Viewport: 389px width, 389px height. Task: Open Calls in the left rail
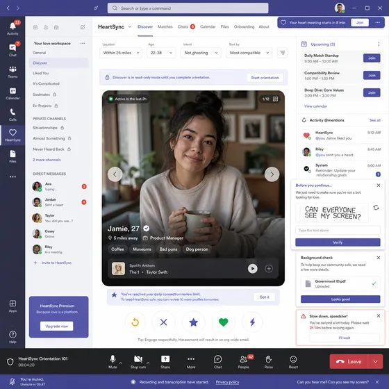pyautogui.click(x=13, y=115)
